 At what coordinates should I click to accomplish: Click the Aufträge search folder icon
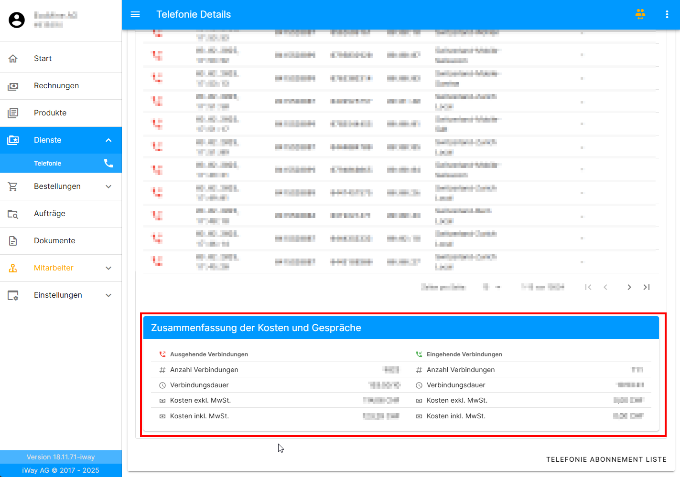(13, 214)
